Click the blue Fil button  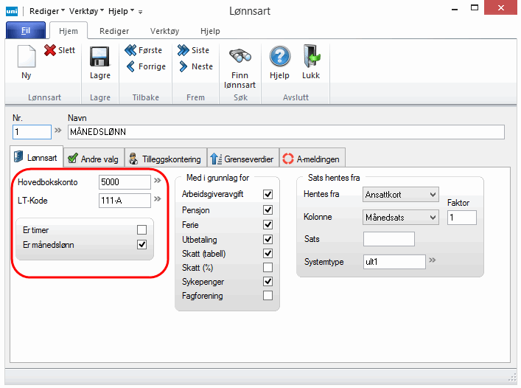pos(25,32)
